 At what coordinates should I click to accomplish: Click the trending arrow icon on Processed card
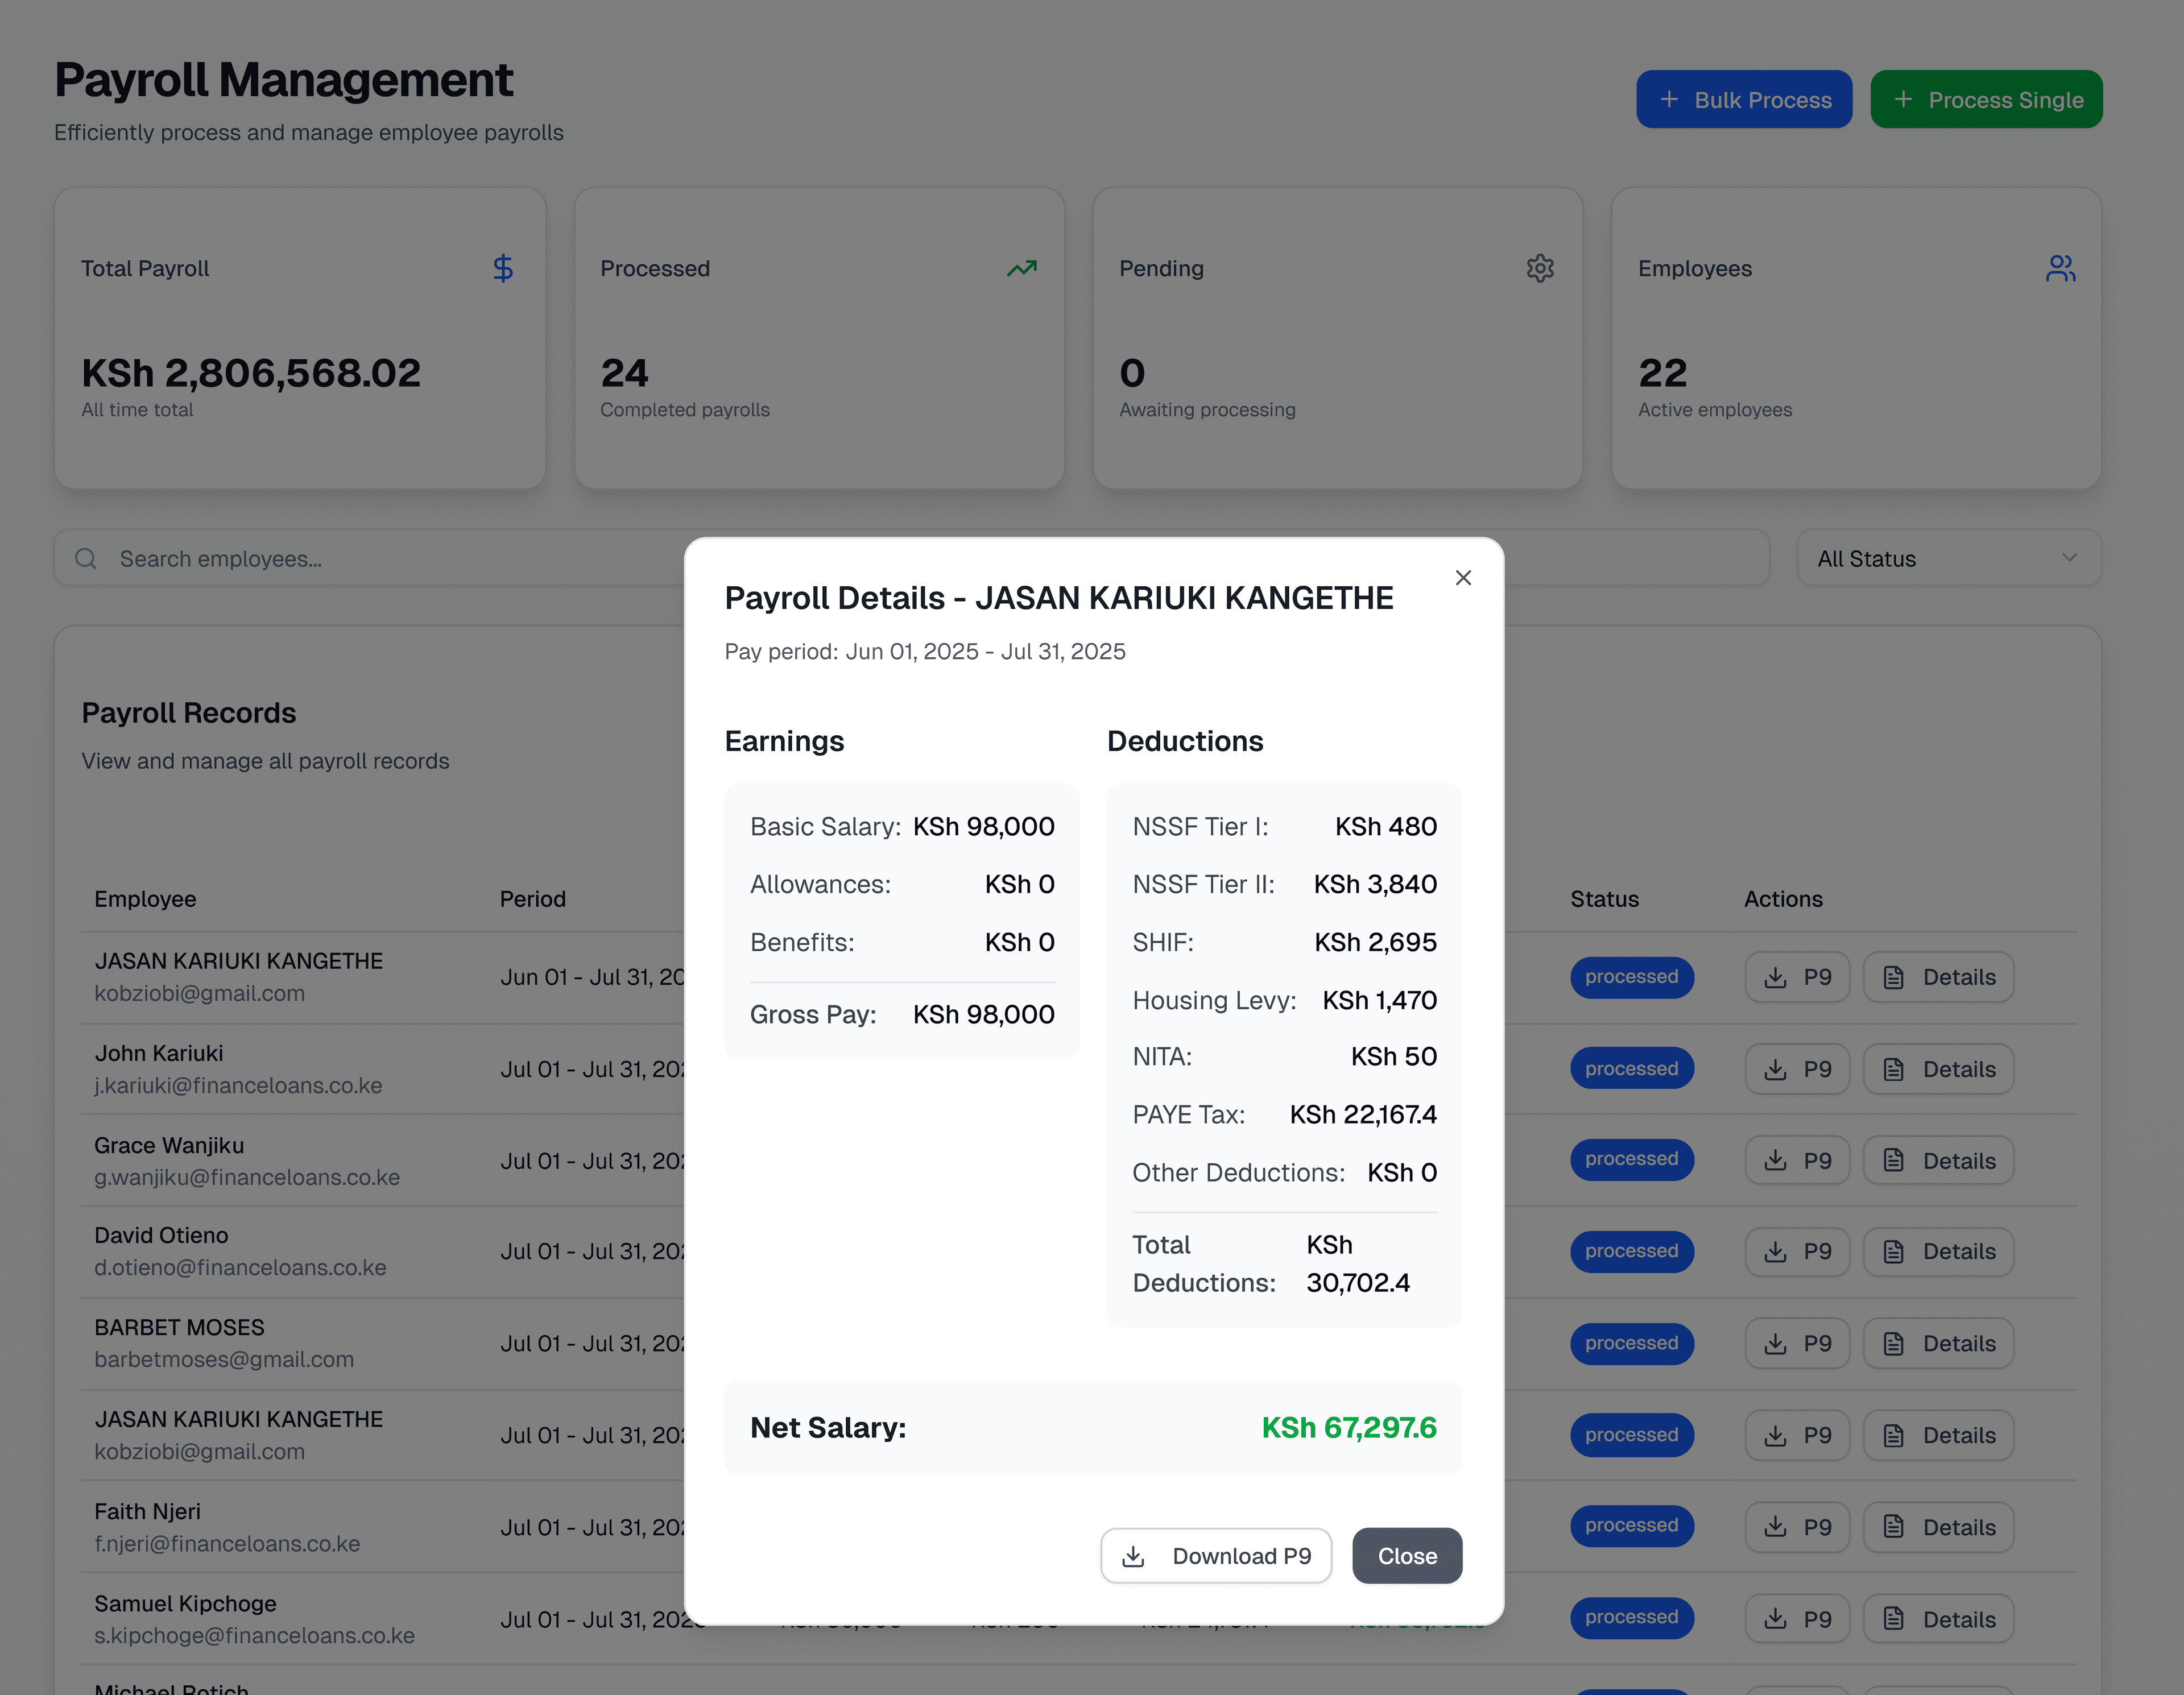[x=1022, y=268]
